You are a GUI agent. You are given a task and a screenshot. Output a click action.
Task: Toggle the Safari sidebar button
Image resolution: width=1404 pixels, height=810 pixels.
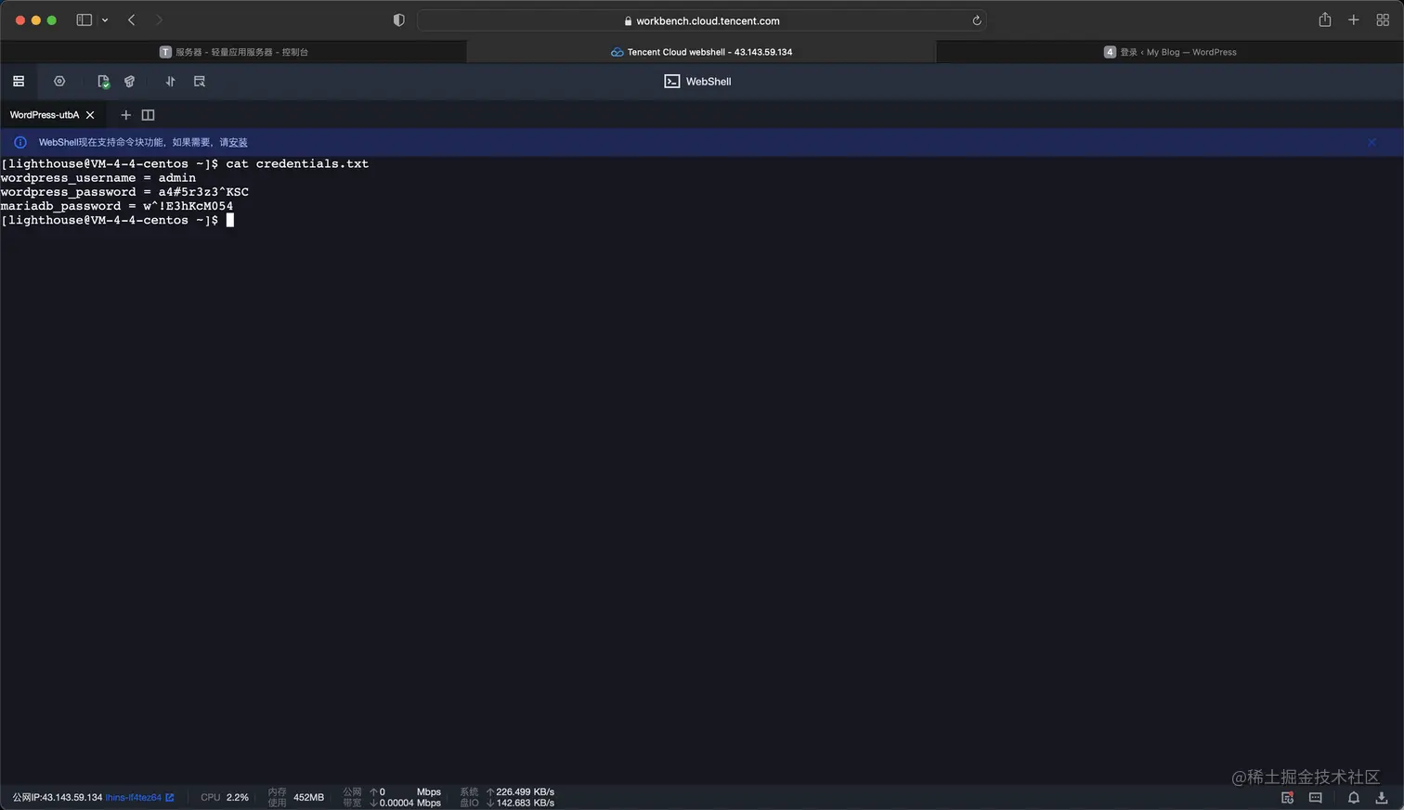point(84,19)
